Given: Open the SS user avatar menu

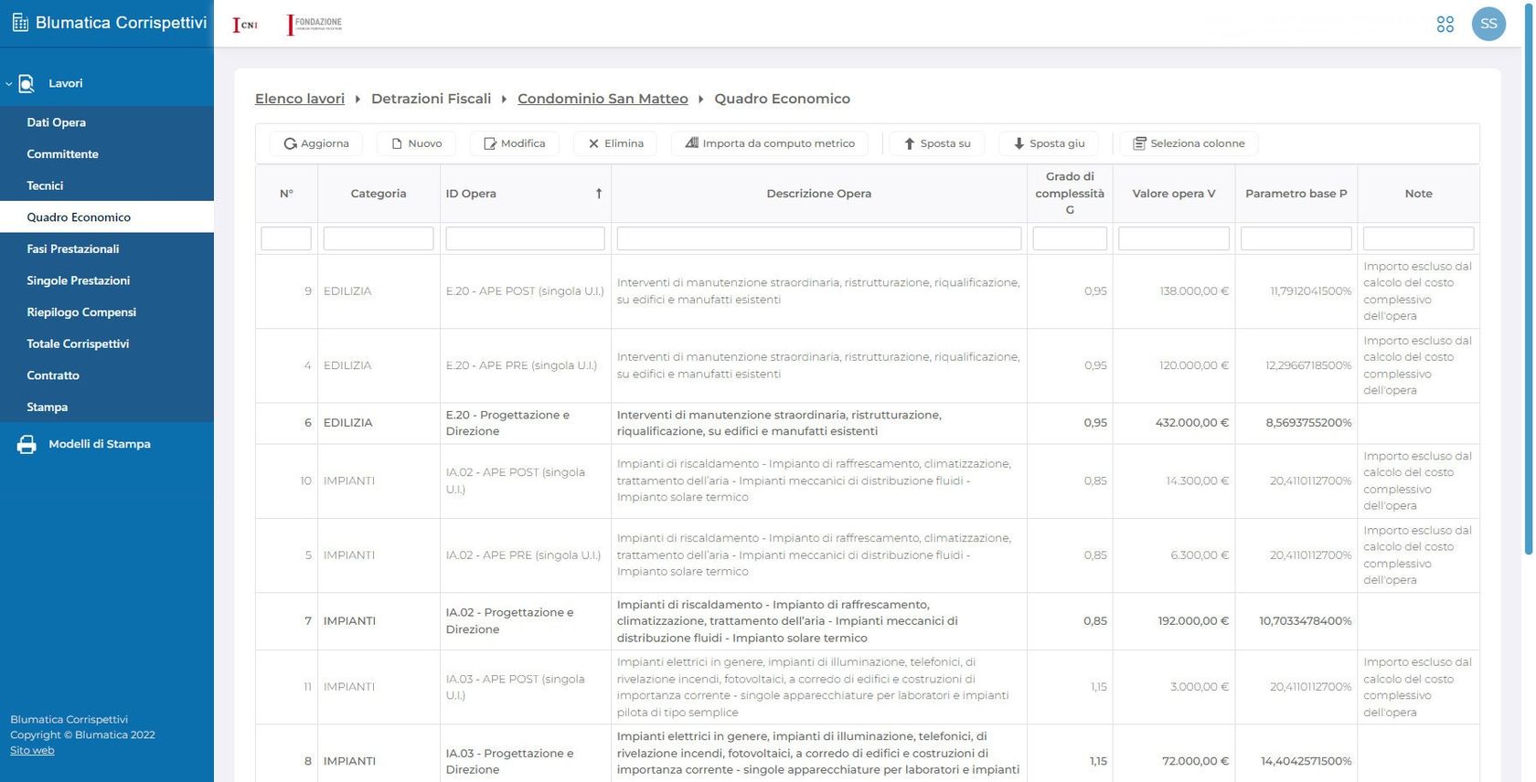Looking at the screenshot, I should [x=1488, y=24].
